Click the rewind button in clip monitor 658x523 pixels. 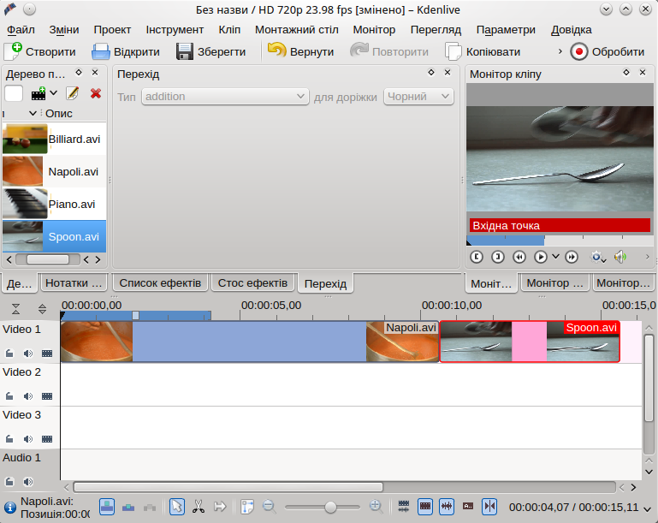click(x=519, y=256)
